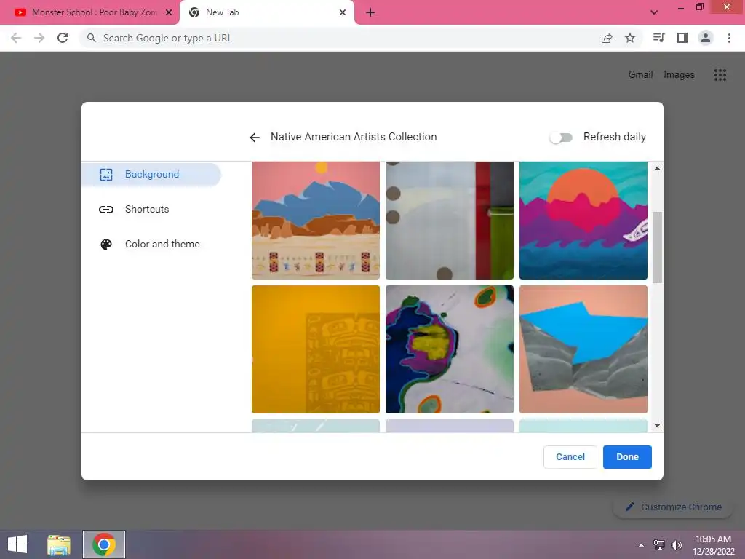
Task: Focus the Search Google or type a URL box
Action: tap(342, 38)
